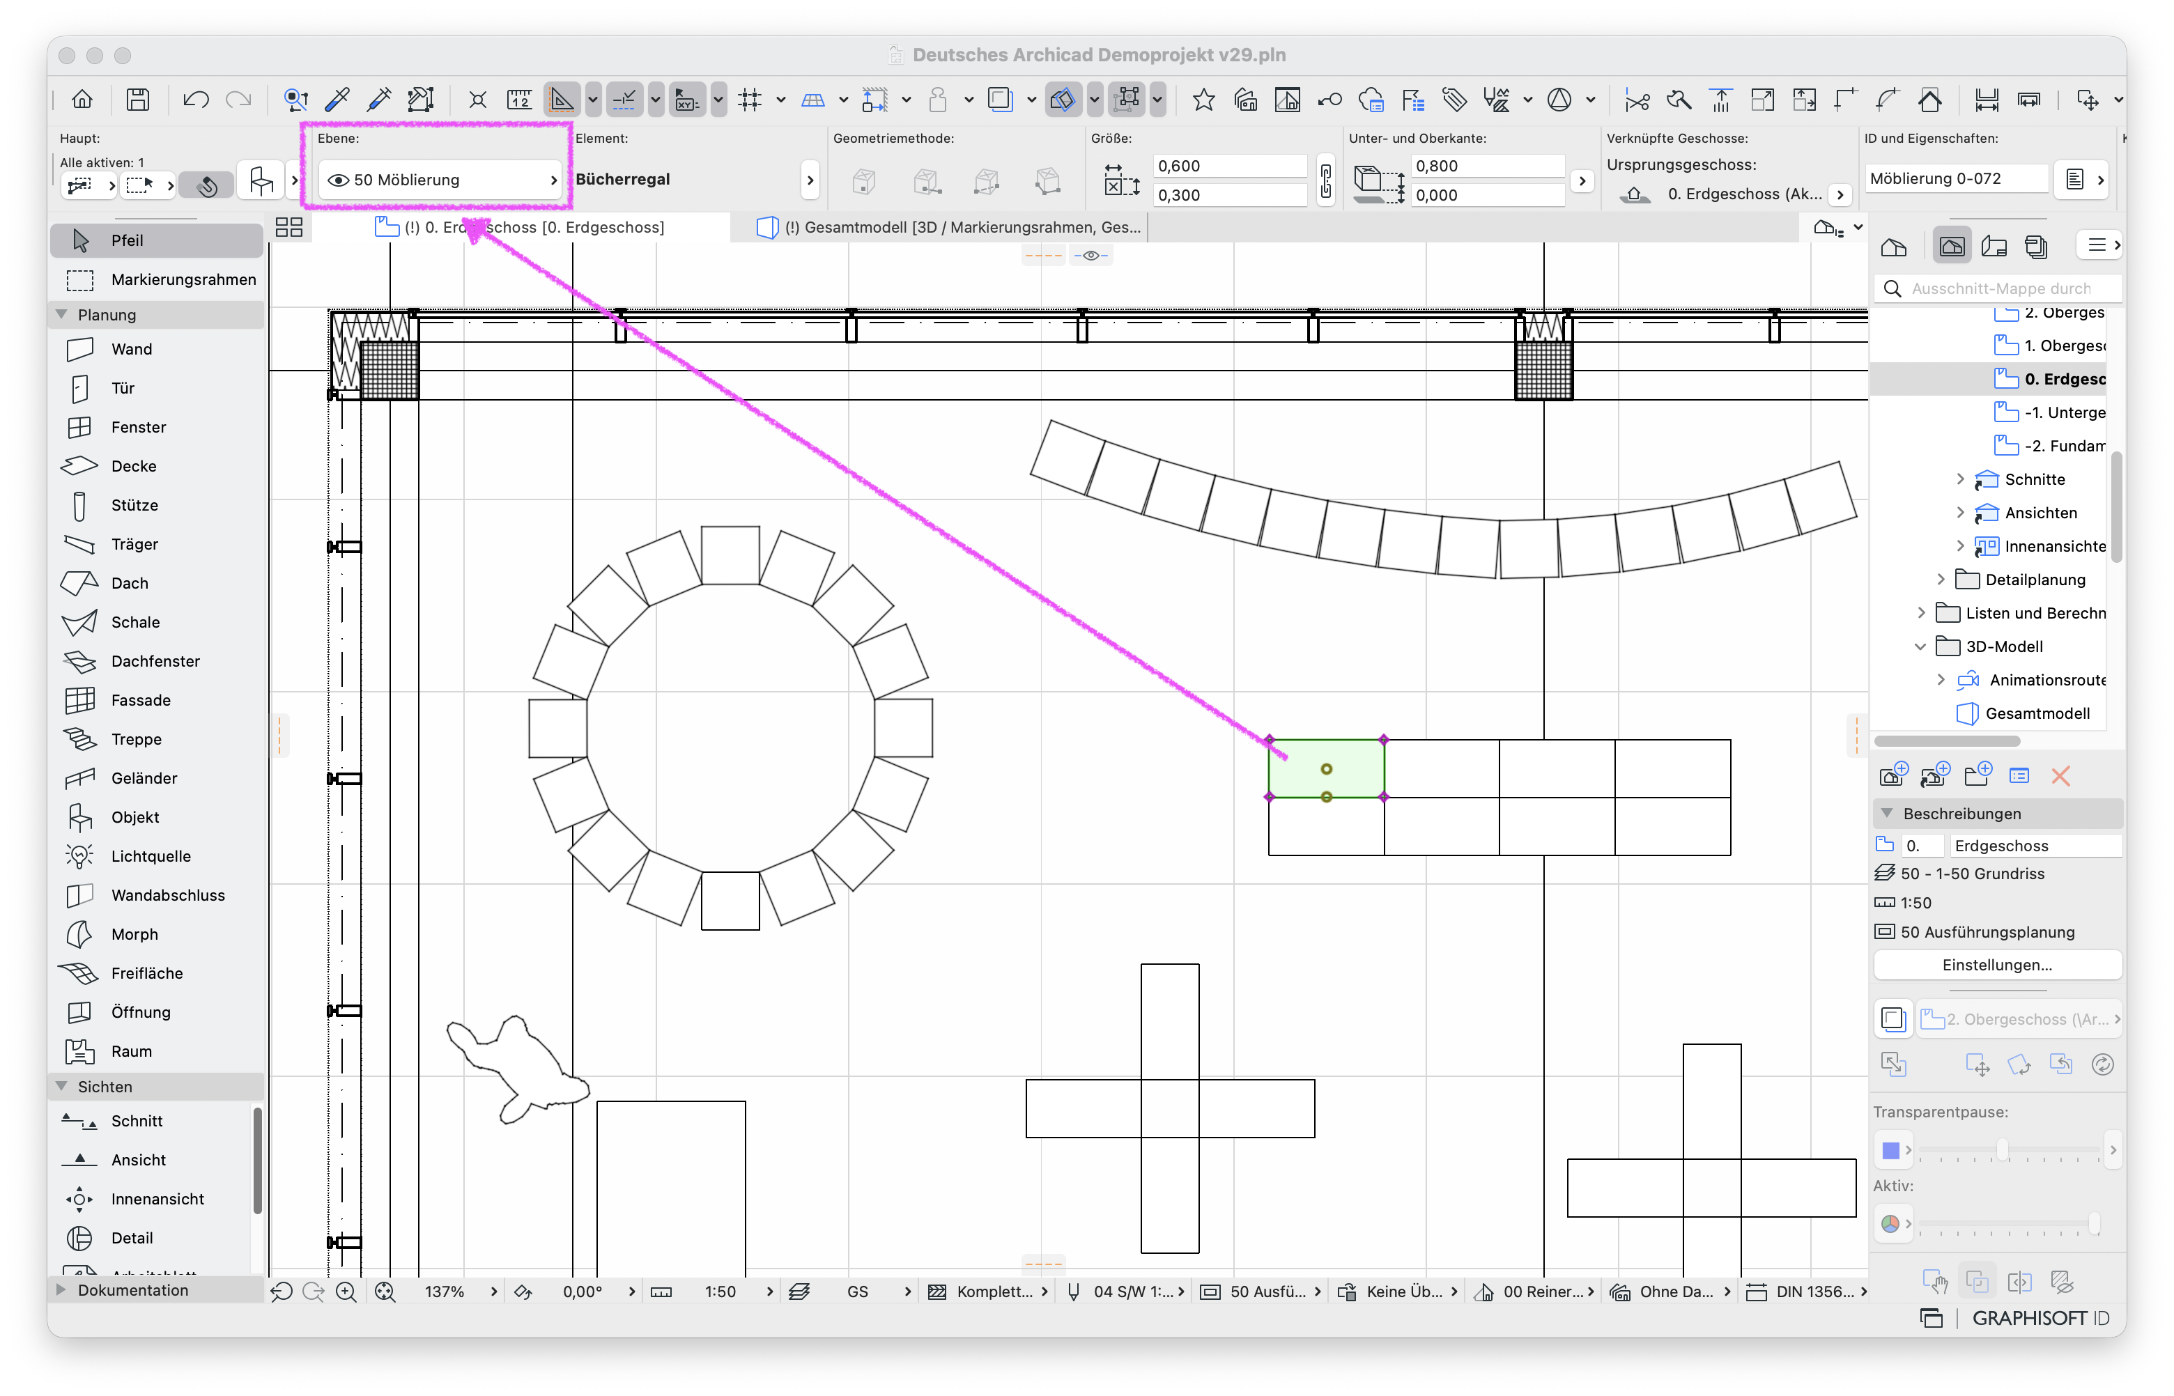Open GRAPHISOFT ID link
Viewport: 2174px width, 1396px height.
click(x=2041, y=1318)
